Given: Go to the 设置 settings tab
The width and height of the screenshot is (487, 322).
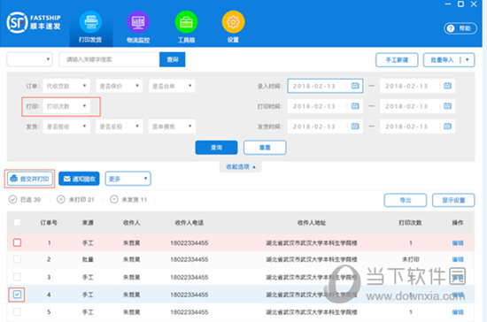Looking at the screenshot, I should click(233, 27).
